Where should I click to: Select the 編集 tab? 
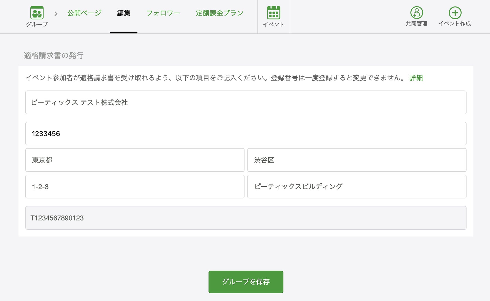[x=124, y=13]
